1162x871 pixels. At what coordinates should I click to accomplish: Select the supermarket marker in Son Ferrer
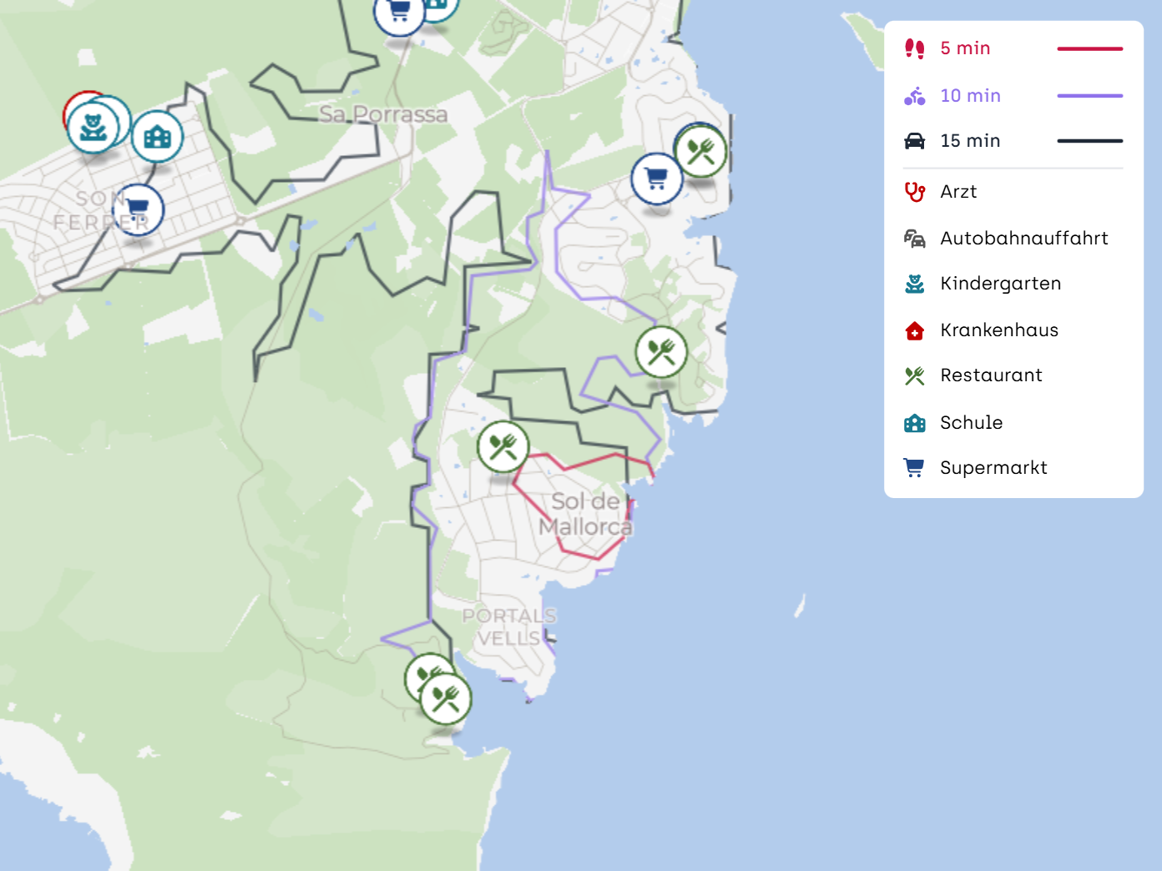click(x=138, y=209)
